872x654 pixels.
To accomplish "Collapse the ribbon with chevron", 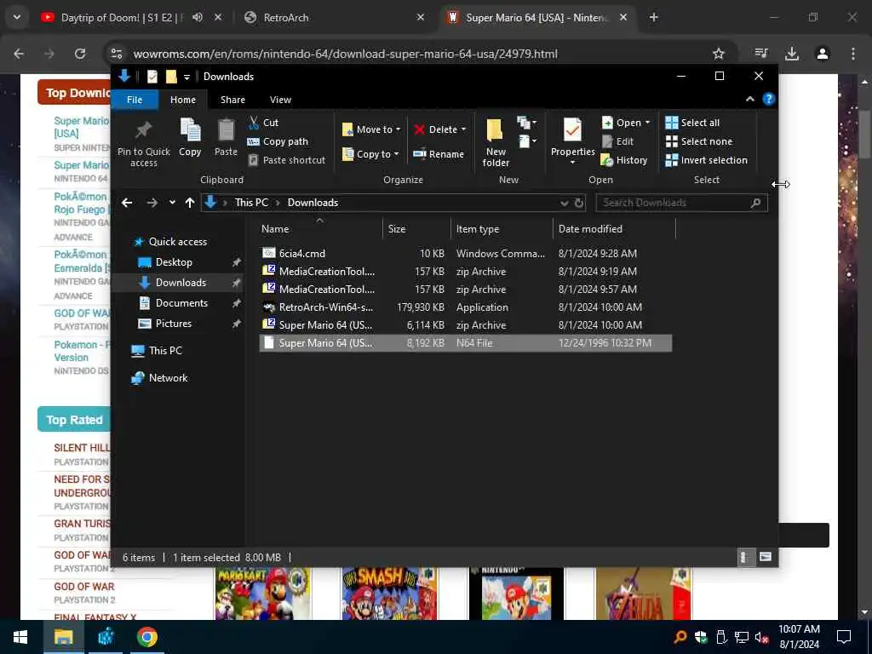I will click(x=749, y=99).
